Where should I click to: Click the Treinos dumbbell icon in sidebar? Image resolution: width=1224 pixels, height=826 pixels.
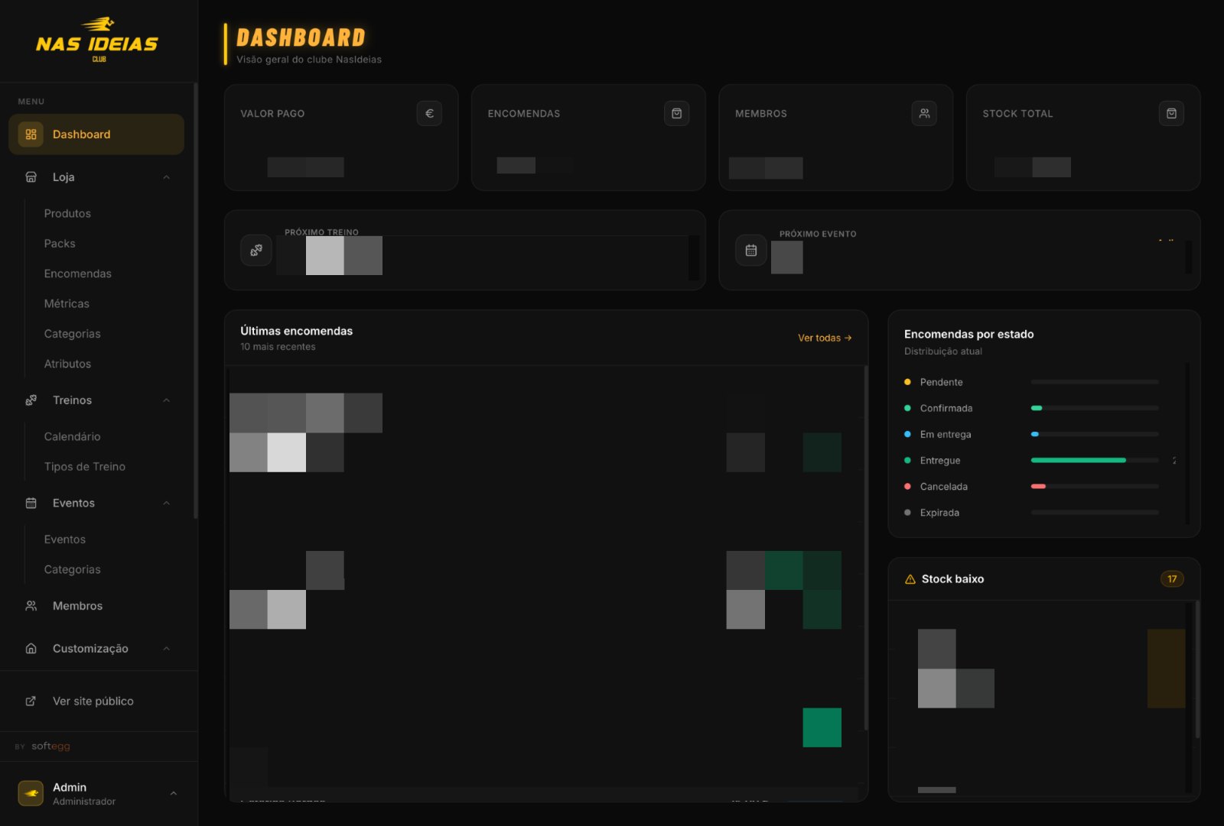[x=31, y=400]
